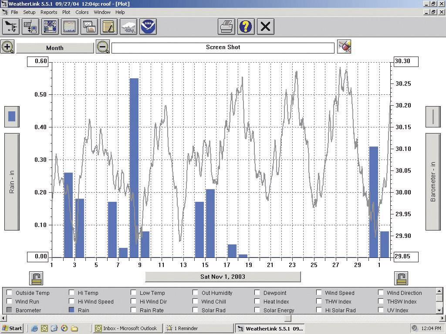This screenshot has width=446, height=334.
Task: Check the UV Index plot option
Action: (x=381, y=310)
